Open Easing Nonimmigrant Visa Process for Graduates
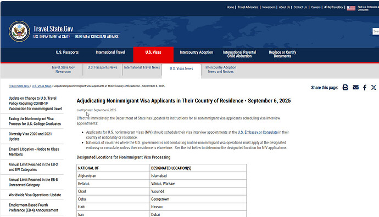 (35, 121)
